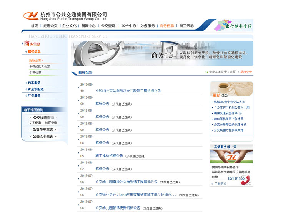The image size is (293, 213).
Task: Click 了解更多 under the service box
Action: pyautogui.click(x=220, y=184)
